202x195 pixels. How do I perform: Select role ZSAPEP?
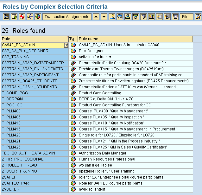(x=35, y=177)
